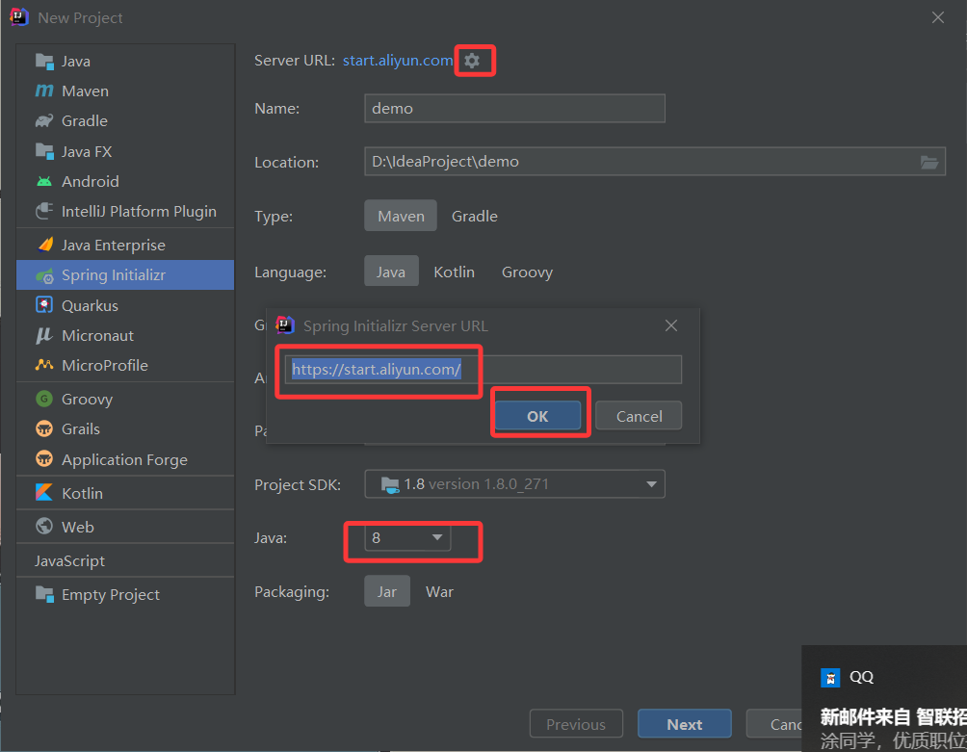This screenshot has width=967, height=752.
Task: Select Maven in the project list
Action: pos(125,91)
